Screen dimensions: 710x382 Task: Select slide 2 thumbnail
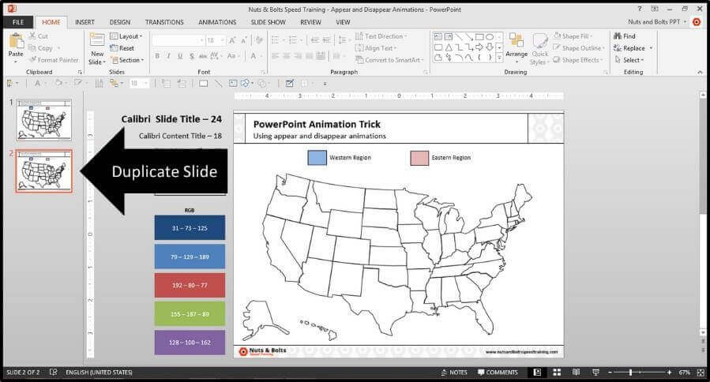point(44,171)
